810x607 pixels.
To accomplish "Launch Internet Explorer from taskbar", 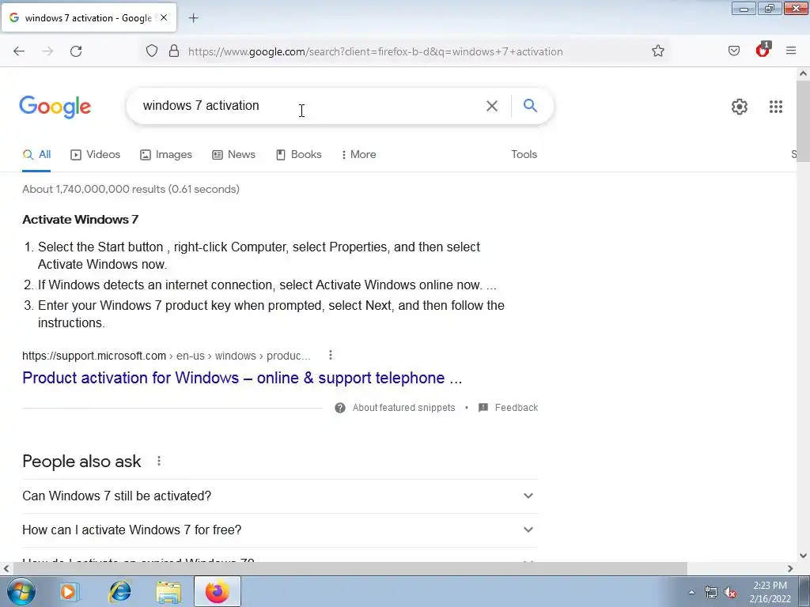I will [120, 591].
